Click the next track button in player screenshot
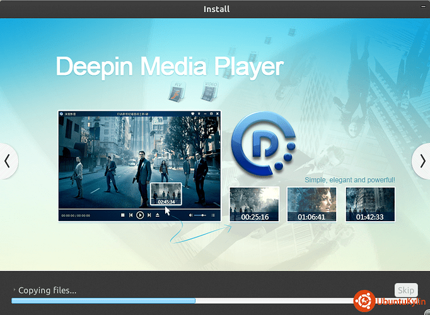Viewport: 430px width, 315px height. 149,215
